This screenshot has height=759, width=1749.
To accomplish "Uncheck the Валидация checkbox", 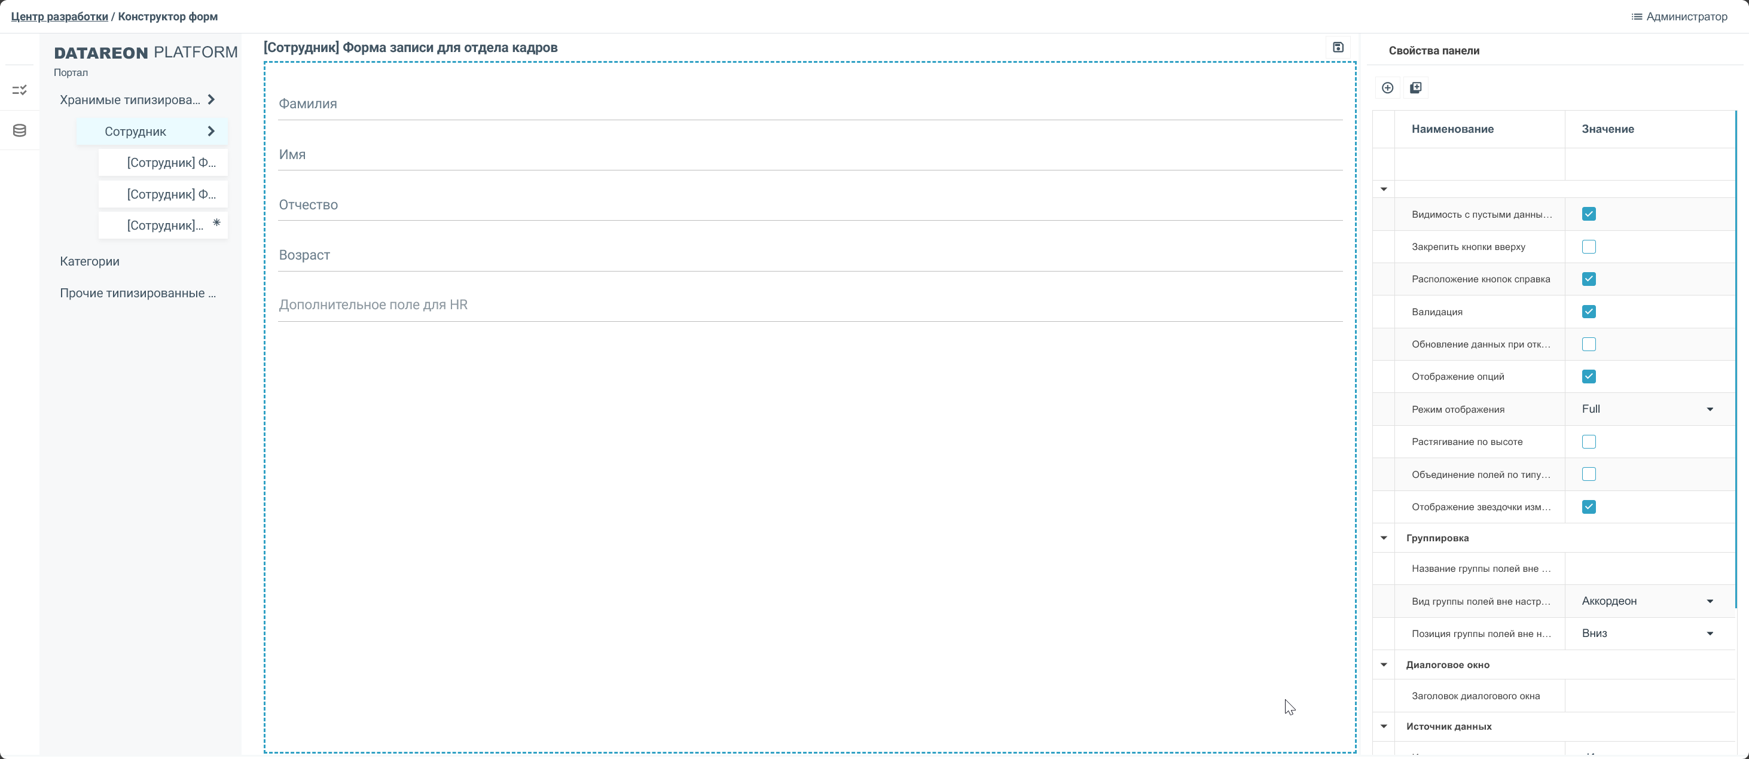I will (x=1588, y=312).
